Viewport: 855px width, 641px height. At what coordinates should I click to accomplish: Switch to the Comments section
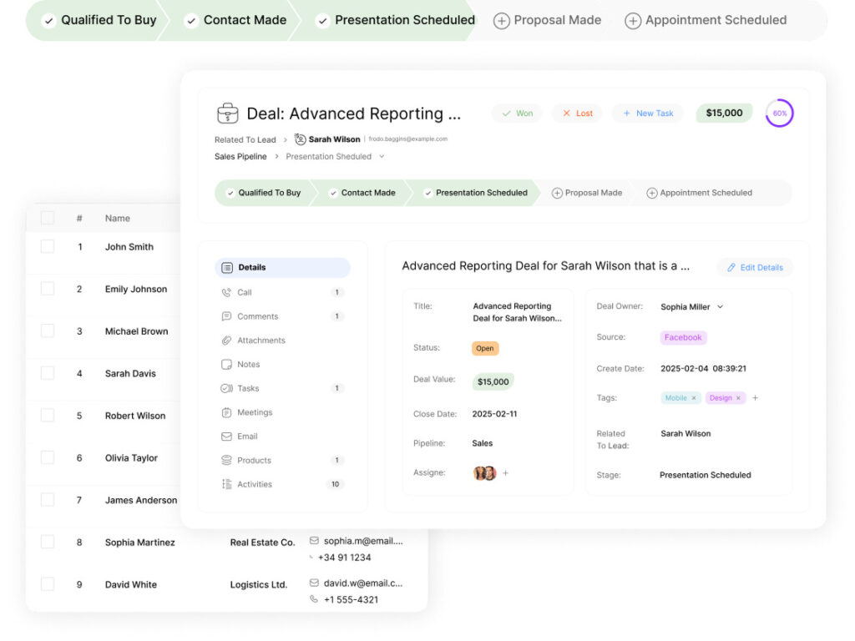coord(257,316)
